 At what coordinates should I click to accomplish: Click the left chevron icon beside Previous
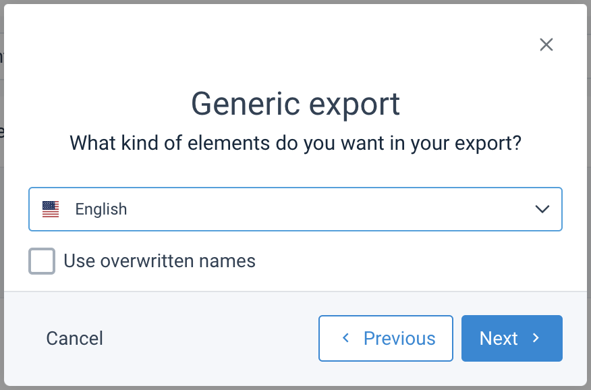(346, 338)
